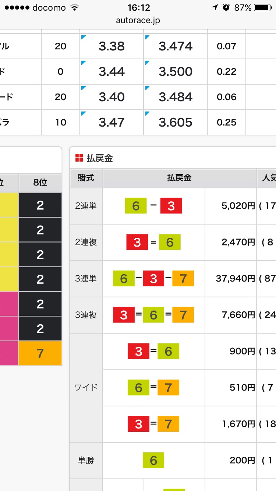The width and height of the screenshot is (276, 491).
Task: Select green 6 badge in 2連単 row
Action: pos(136,206)
